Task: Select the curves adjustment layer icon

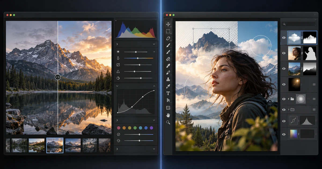Action: pyautogui.click(x=293, y=121)
